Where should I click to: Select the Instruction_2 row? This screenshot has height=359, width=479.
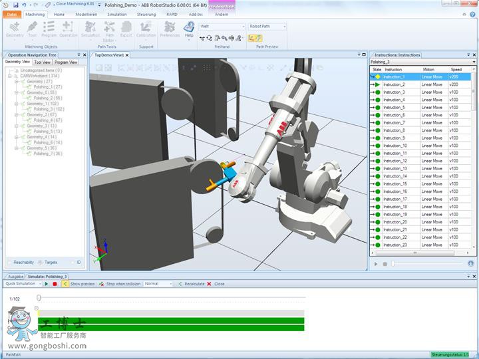(420, 84)
